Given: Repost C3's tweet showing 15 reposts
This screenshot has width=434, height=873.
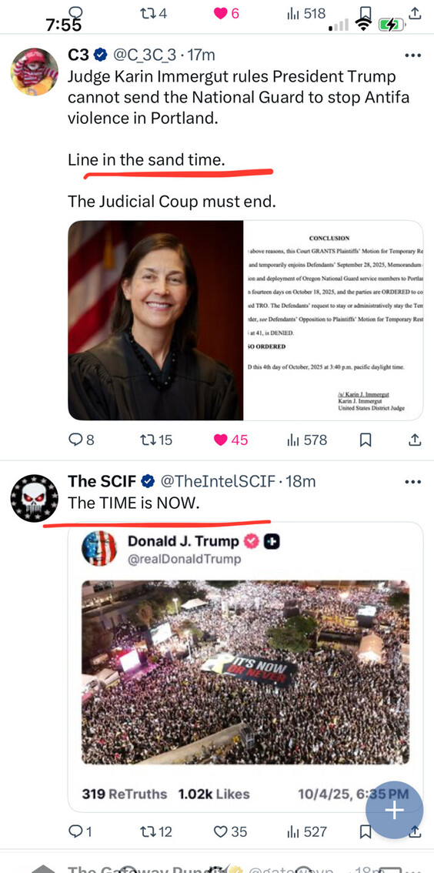Looking at the screenshot, I should click(x=156, y=440).
